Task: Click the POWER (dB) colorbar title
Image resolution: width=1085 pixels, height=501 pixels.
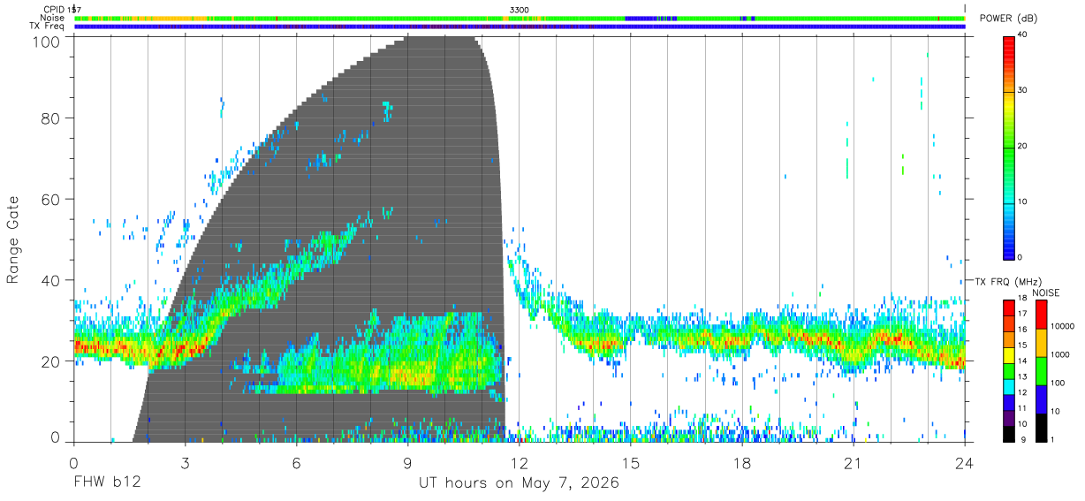Action: [x=1008, y=19]
